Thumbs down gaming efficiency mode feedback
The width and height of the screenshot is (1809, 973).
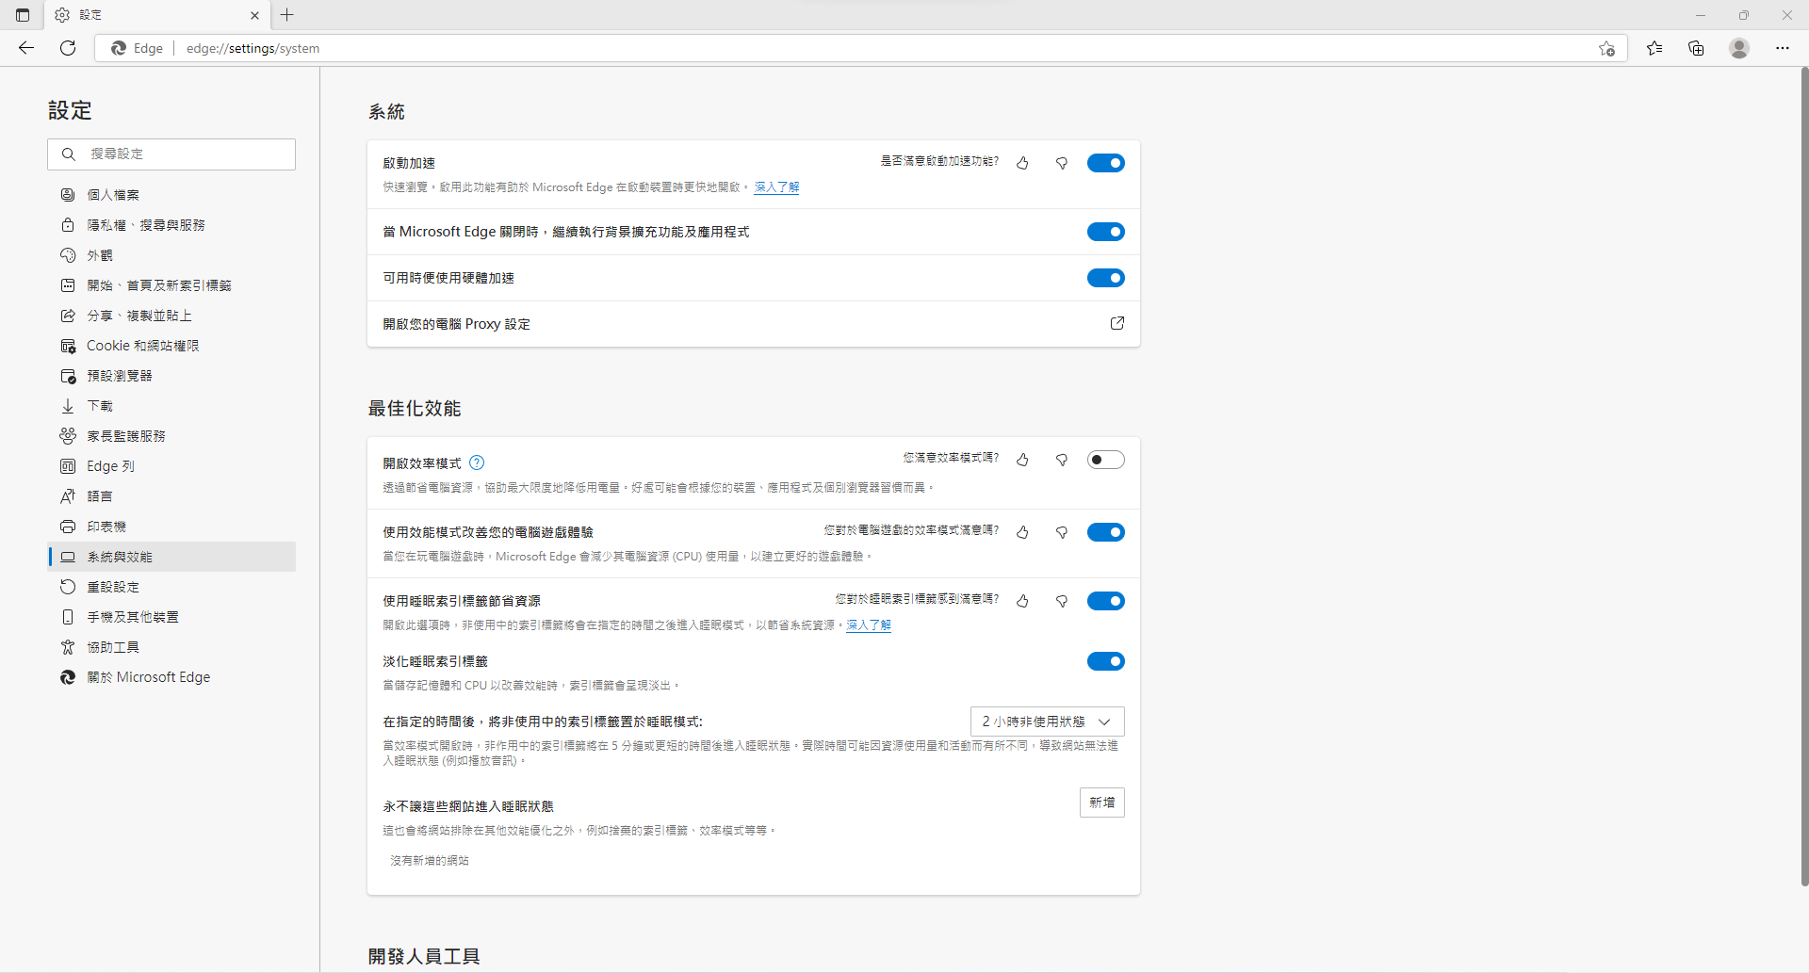(1062, 532)
